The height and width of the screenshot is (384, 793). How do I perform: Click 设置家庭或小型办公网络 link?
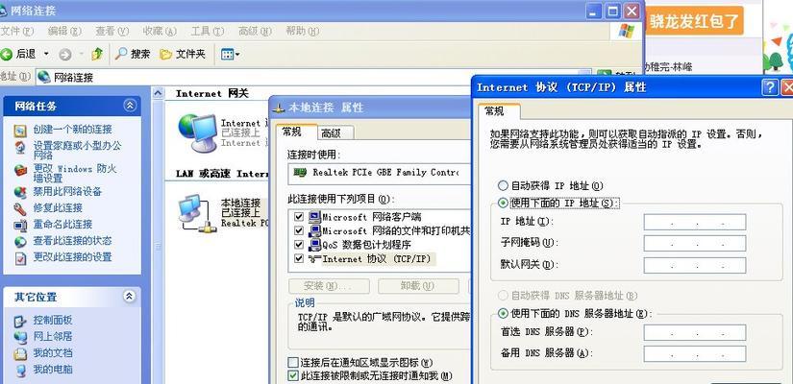78,150
